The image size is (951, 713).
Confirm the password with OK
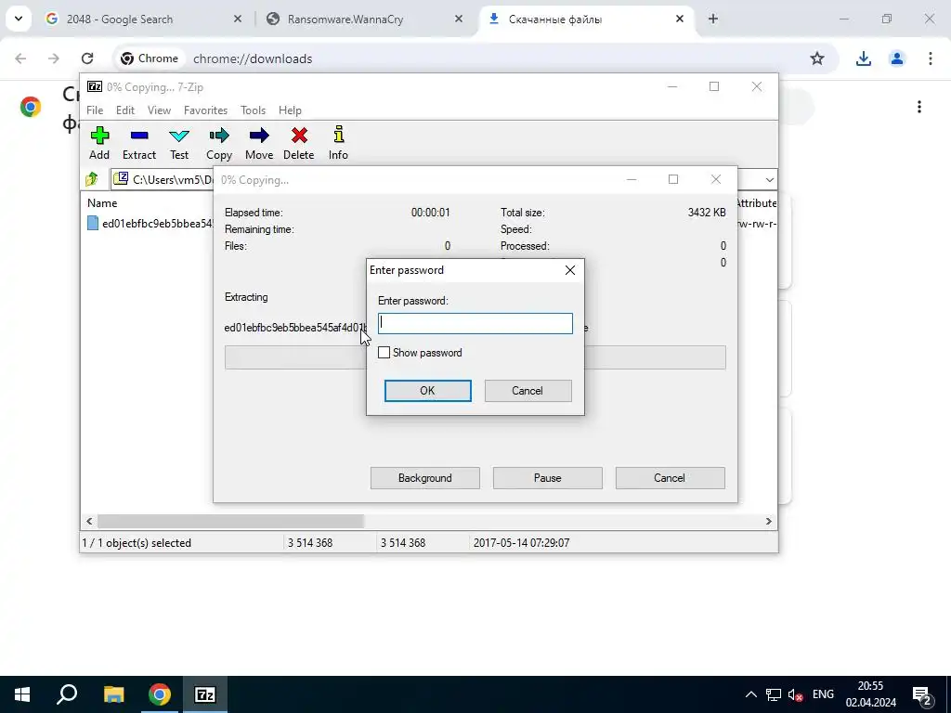[427, 391]
